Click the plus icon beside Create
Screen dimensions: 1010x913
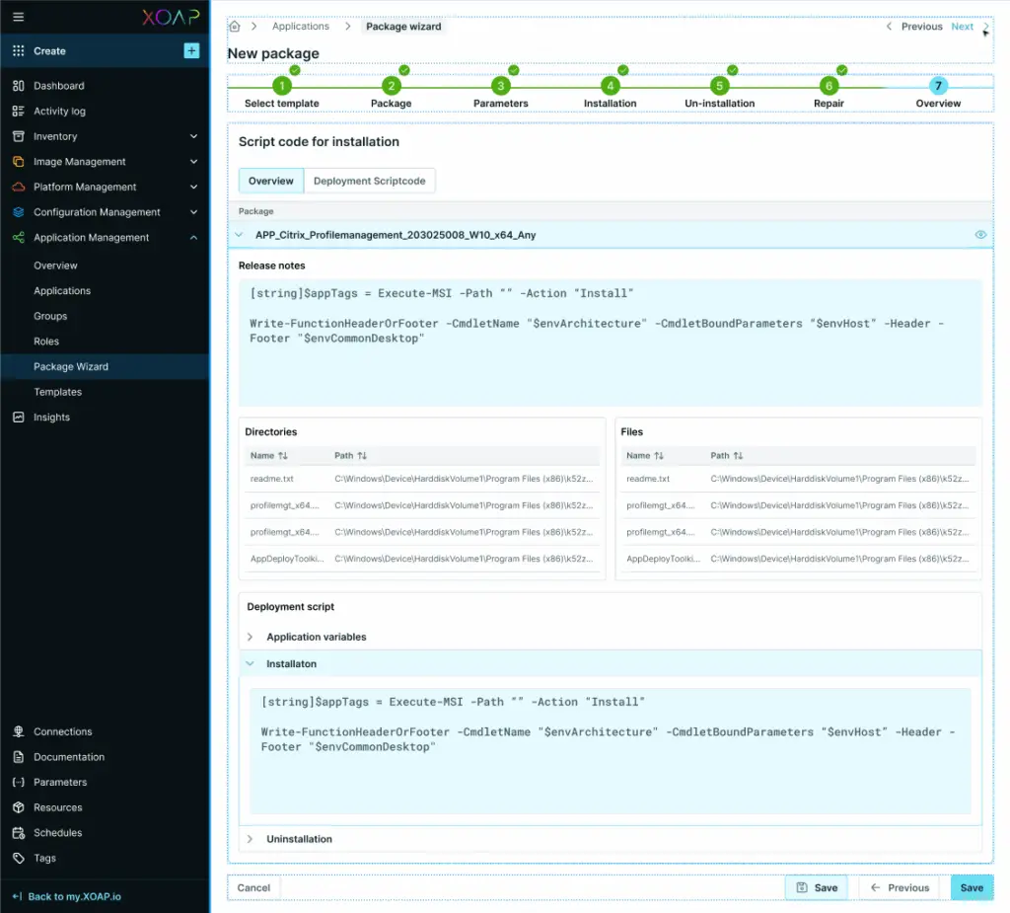[191, 49]
